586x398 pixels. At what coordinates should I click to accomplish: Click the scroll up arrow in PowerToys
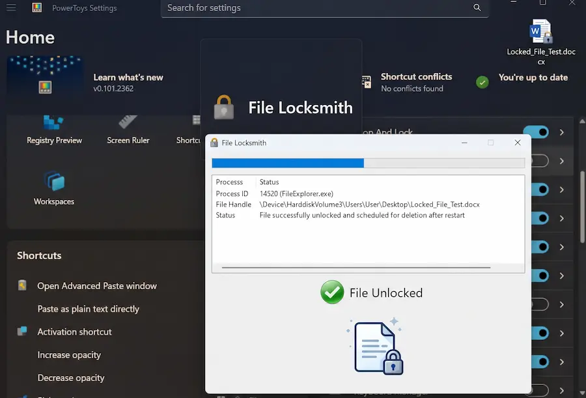pyautogui.click(x=582, y=121)
